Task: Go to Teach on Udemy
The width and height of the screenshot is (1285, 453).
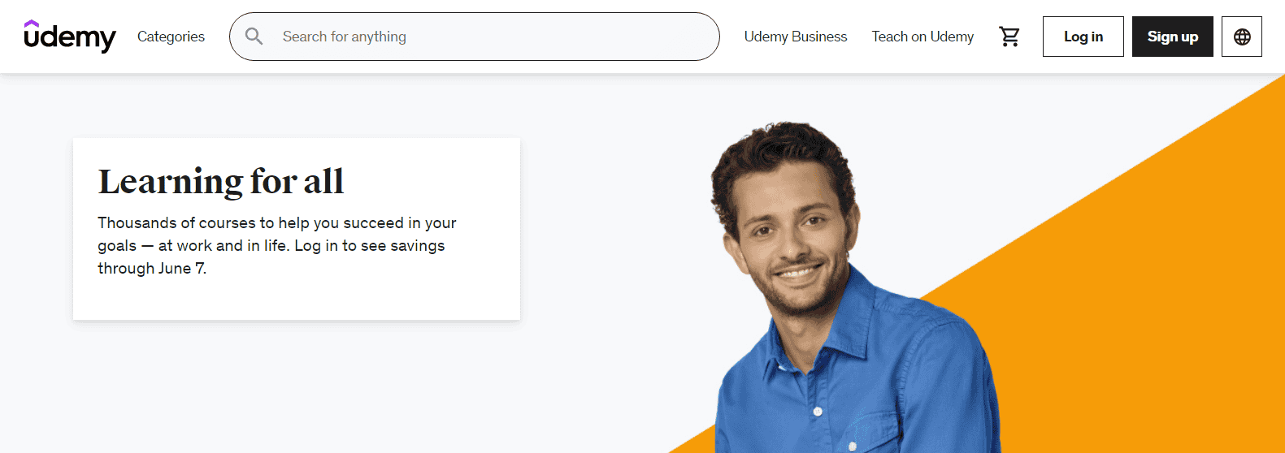Action: coord(923,37)
